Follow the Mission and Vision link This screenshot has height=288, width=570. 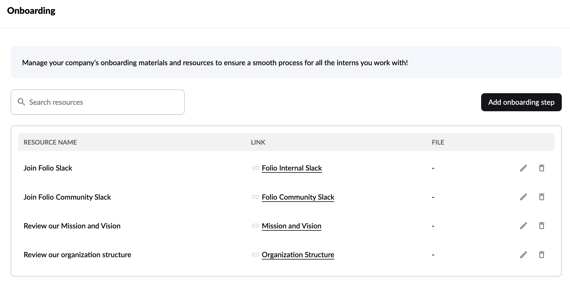click(x=292, y=226)
